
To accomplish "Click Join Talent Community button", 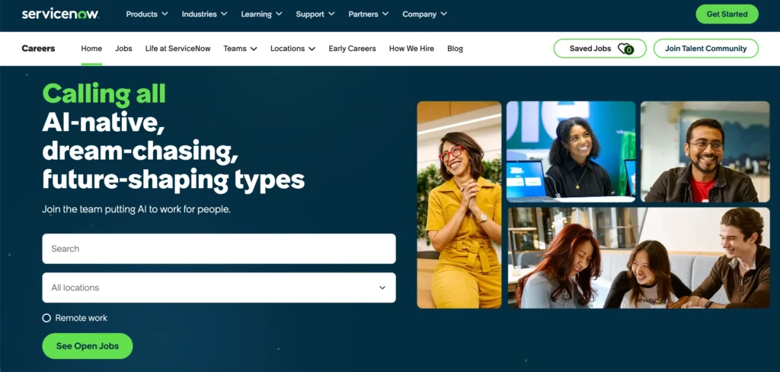I will [x=706, y=49].
